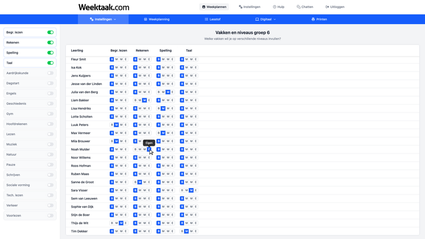Open the Printen option
This screenshot has height=239, width=425.
319,19
